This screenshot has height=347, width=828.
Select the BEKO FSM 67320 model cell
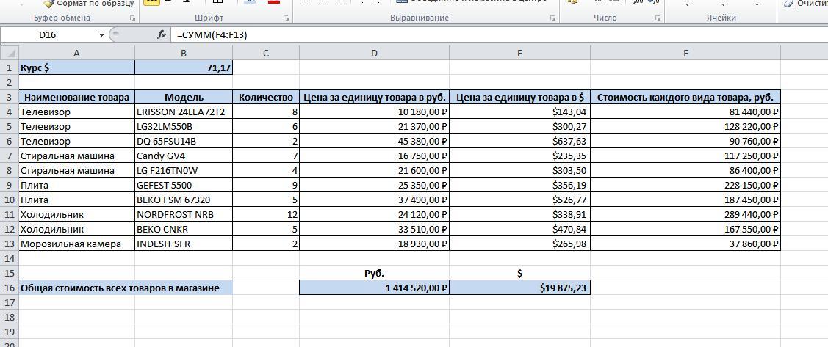(x=184, y=200)
